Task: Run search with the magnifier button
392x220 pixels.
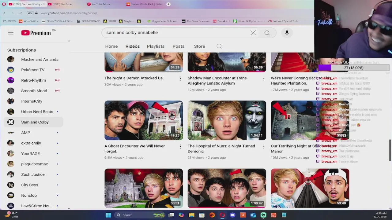Action: 267,33
